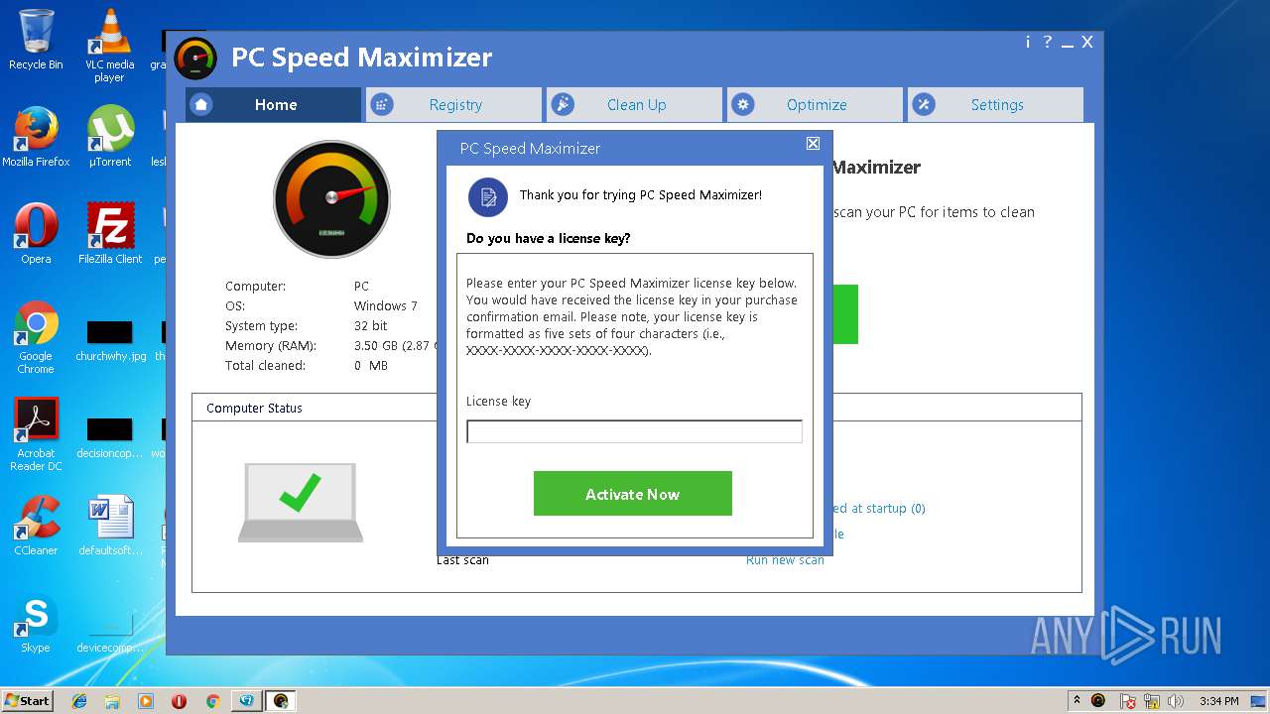The height and width of the screenshot is (714, 1270).
Task: Show hidden system tray icons
Action: tap(1077, 700)
